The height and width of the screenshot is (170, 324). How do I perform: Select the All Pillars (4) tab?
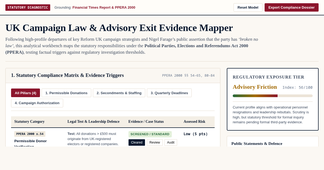tap(25, 93)
